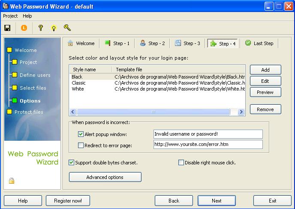Enable Disable right mouse click checkbox

[181, 162]
